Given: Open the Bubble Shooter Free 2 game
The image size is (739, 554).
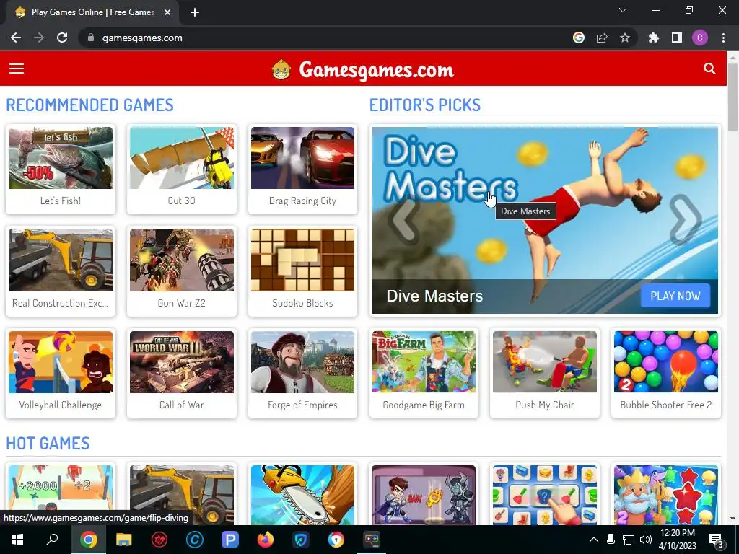Looking at the screenshot, I should [666, 373].
